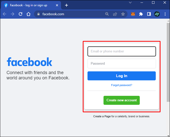Open the Forgot password? link
The image size is (170, 137).
point(122,85)
